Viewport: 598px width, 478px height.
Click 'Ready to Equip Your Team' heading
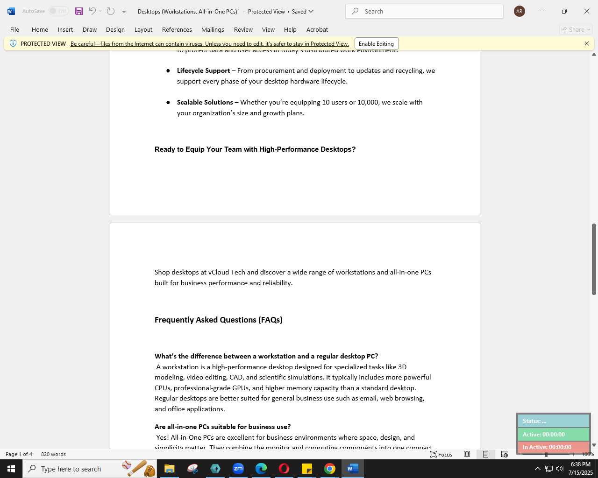[255, 149]
